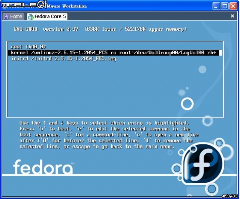
Task: Click the Fedora Core 5 tab VM icon
Action: (x=31, y=16)
